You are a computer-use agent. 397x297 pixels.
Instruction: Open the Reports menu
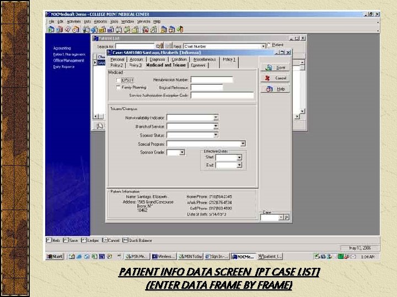tap(100, 21)
